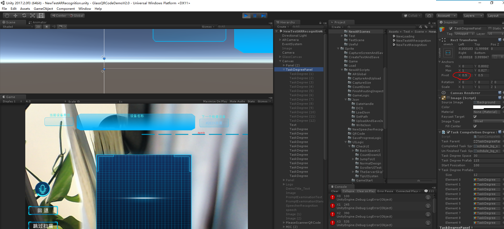Select the Rect Transform tool
Screen dimensions: 504x229
coord(41,16)
